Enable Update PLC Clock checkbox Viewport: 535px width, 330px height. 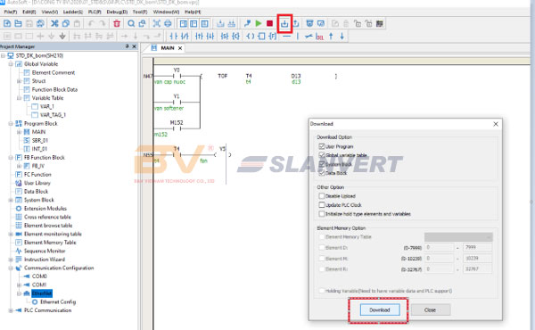pyautogui.click(x=321, y=205)
